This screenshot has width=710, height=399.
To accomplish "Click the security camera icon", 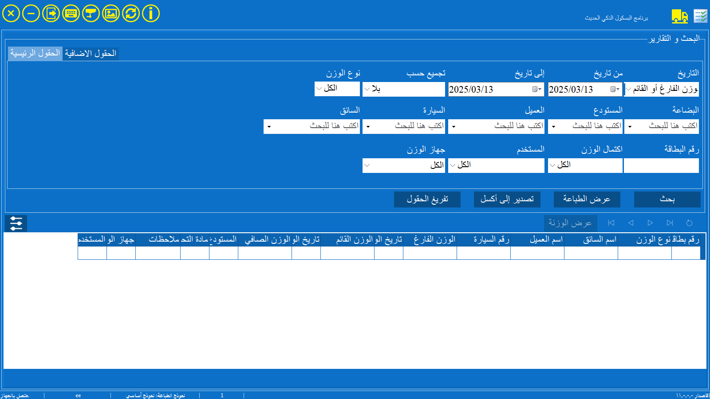I will 91,13.
